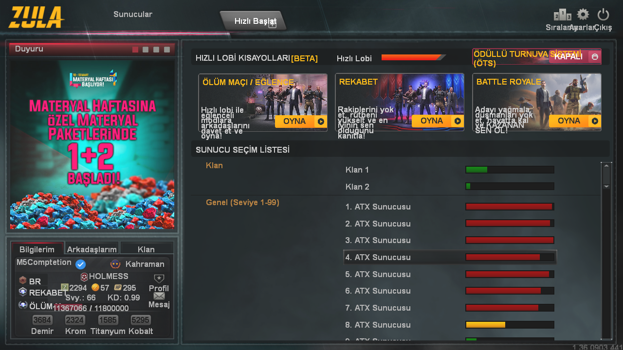Play Ölüm Maçı / Eğlence mode

click(301, 121)
